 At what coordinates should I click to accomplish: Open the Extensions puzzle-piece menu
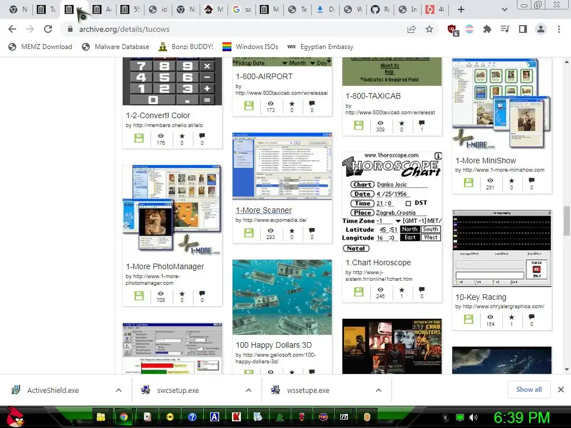tap(487, 29)
